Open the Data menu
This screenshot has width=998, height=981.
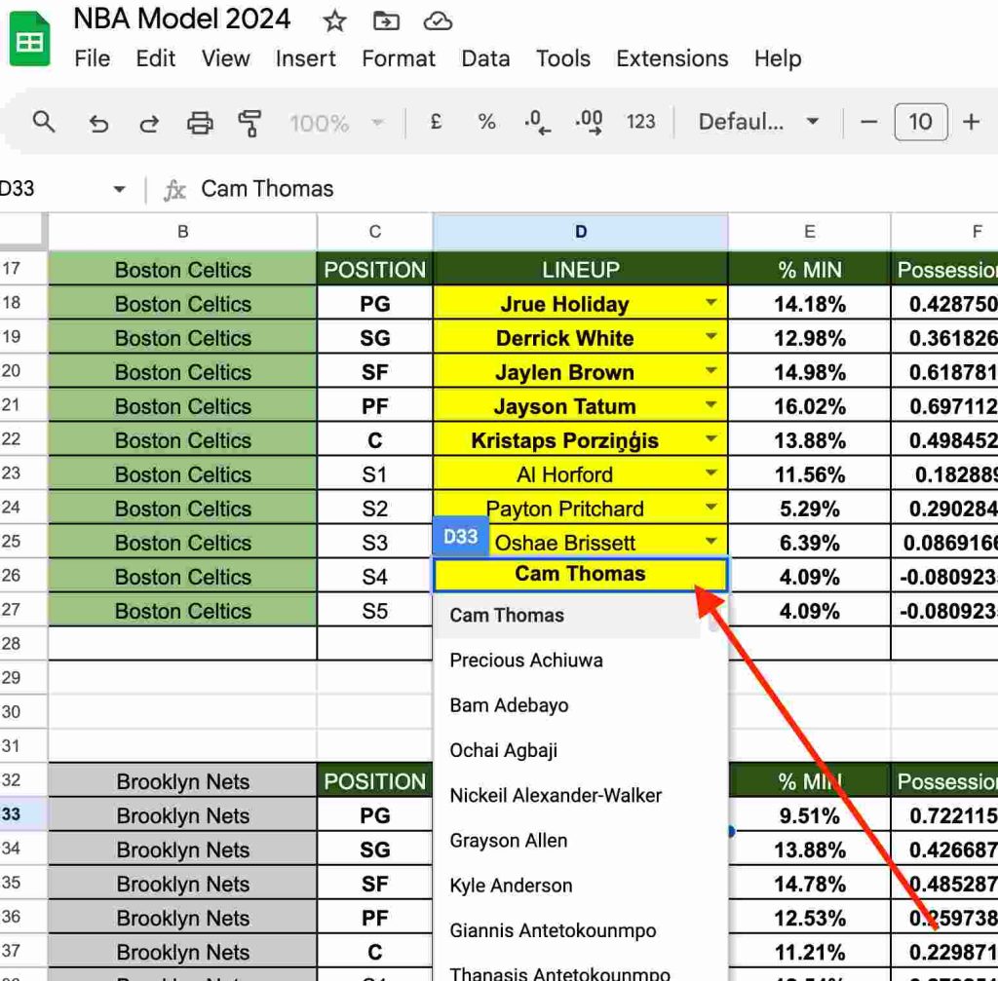(485, 58)
